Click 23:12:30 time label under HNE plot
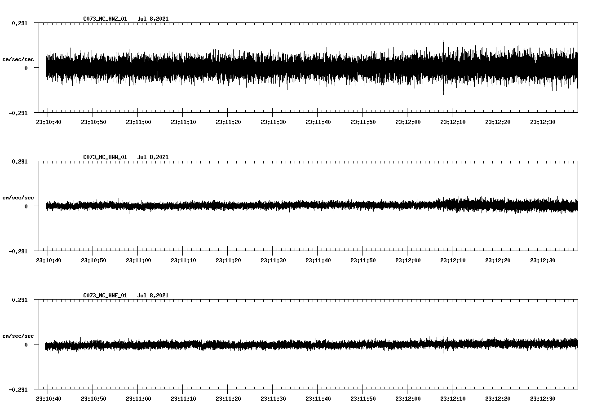 [542, 398]
